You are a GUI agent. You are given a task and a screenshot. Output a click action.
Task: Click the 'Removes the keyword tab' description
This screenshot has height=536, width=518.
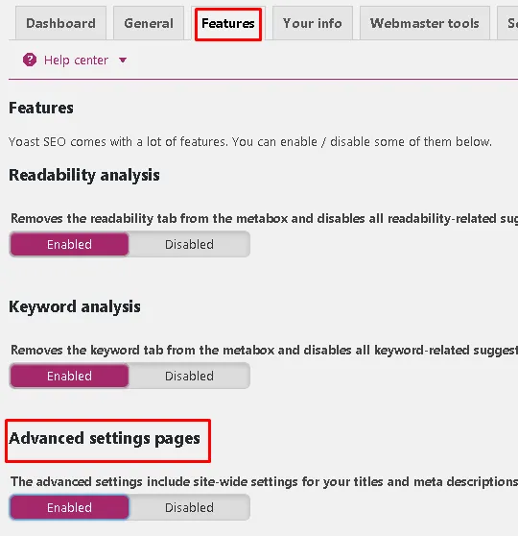[x=265, y=350]
